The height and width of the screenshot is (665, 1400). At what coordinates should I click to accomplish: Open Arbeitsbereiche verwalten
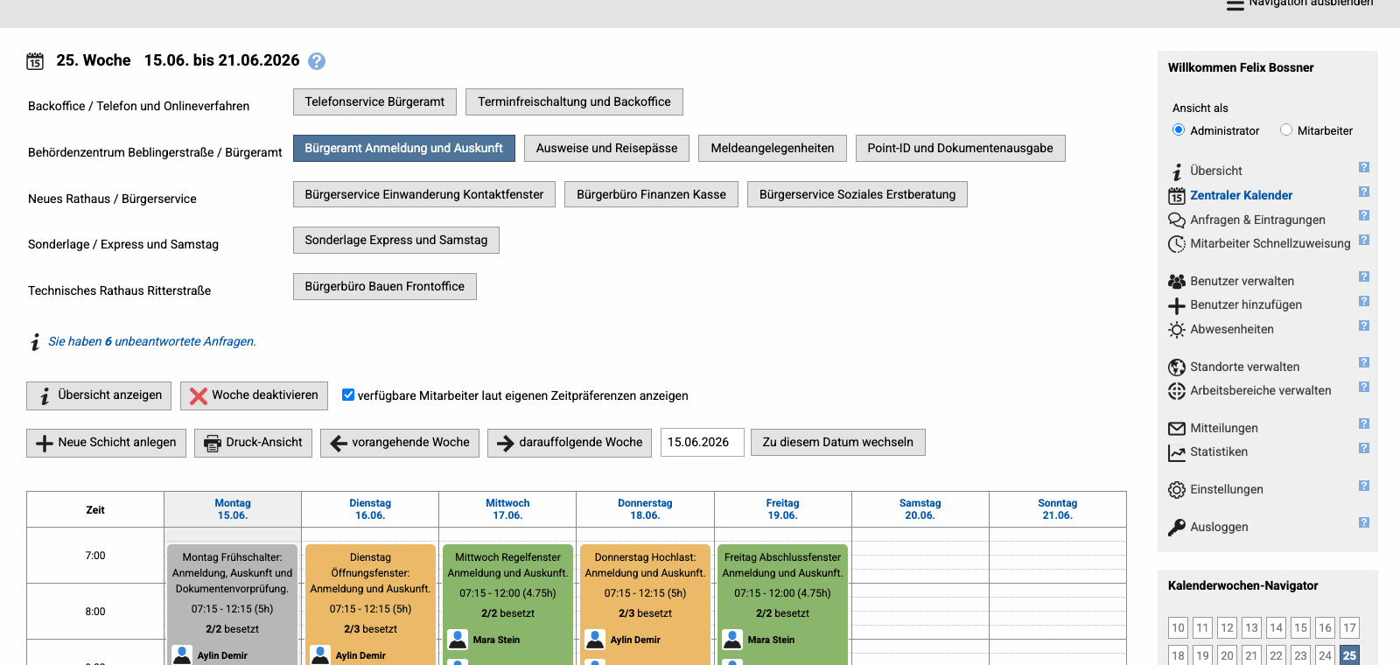[1260, 390]
